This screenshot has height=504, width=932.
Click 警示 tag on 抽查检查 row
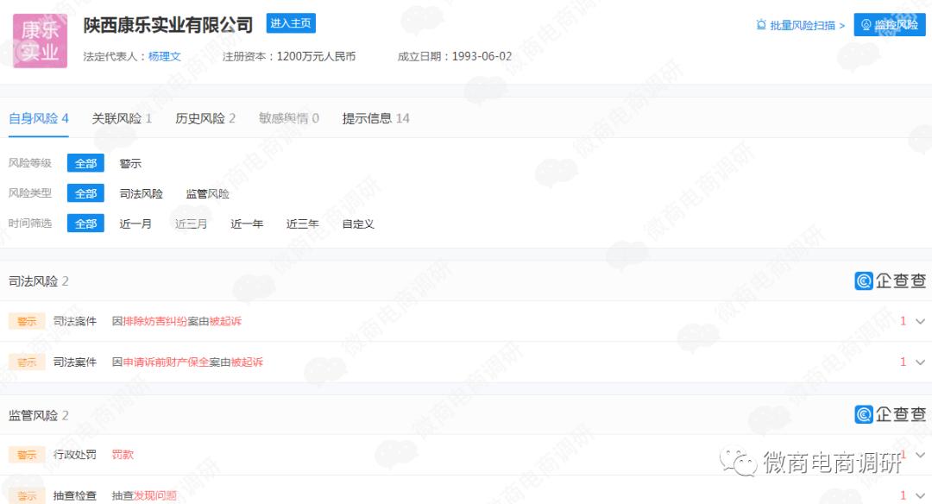pos(27,495)
